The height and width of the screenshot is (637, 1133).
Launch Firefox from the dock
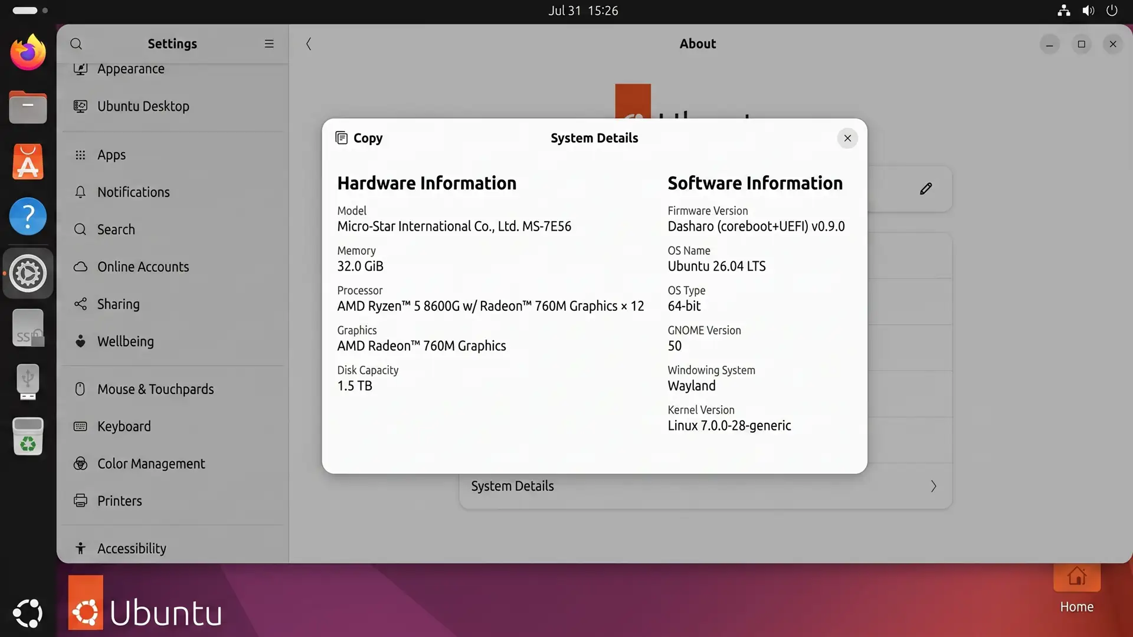point(28,52)
